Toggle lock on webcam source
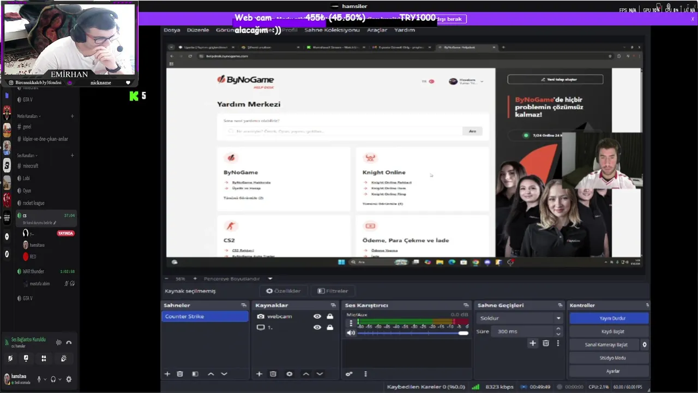 (x=330, y=317)
